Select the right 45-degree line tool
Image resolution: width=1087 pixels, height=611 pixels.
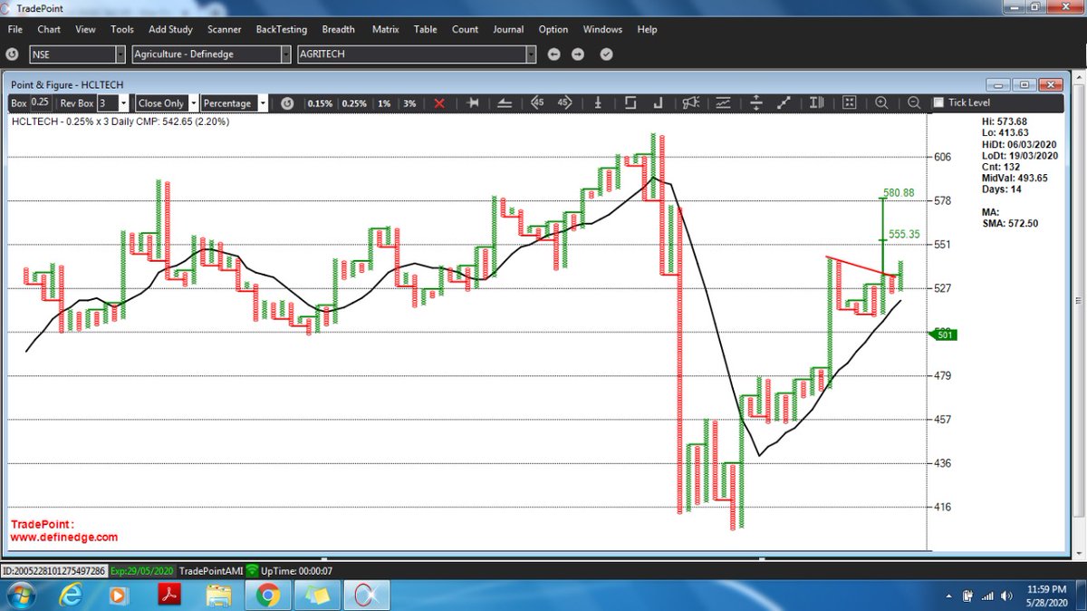(564, 103)
